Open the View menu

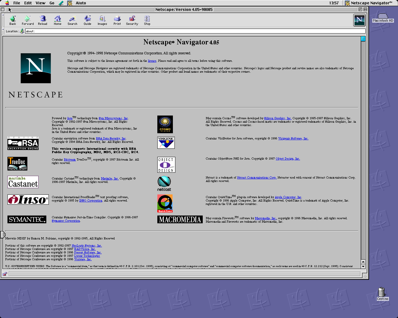click(40, 3)
